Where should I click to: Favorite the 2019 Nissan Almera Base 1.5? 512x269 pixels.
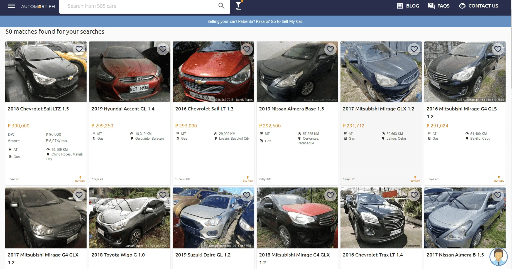(x=330, y=49)
